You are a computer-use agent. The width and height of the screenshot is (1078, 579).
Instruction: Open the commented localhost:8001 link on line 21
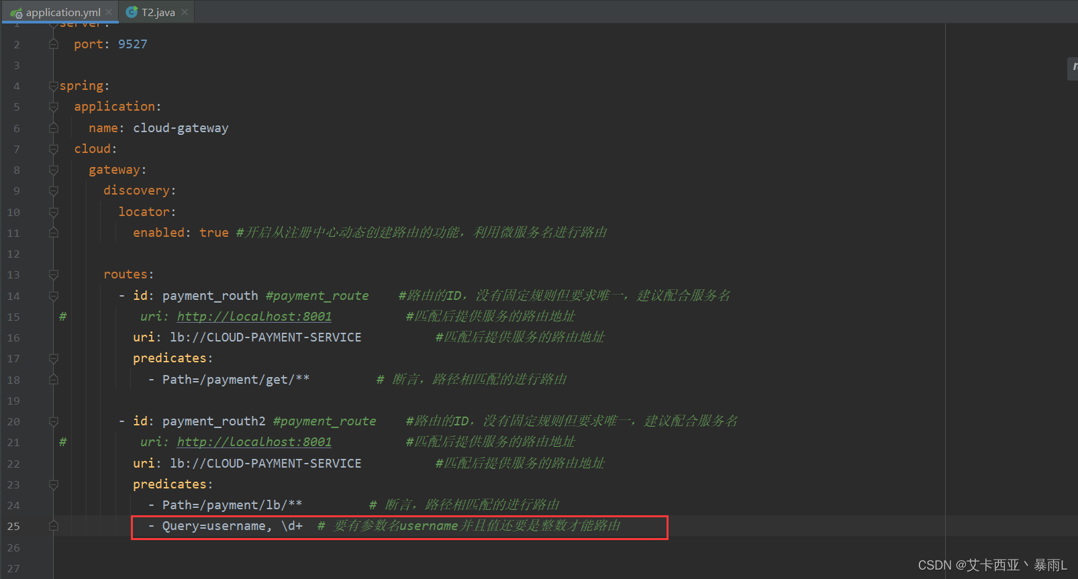coord(254,441)
